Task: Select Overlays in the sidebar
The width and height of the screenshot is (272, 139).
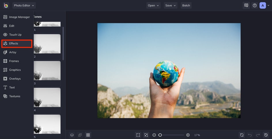Action: coord(17,79)
